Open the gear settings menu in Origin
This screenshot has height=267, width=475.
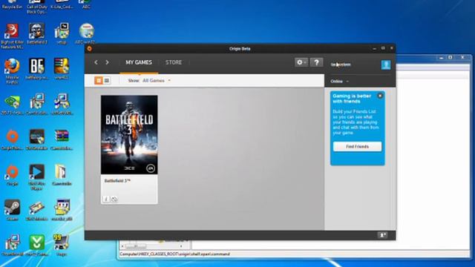301,62
